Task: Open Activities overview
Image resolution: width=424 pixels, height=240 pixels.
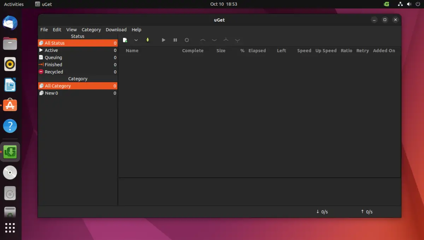Action: pyautogui.click(x=14, y=4)
